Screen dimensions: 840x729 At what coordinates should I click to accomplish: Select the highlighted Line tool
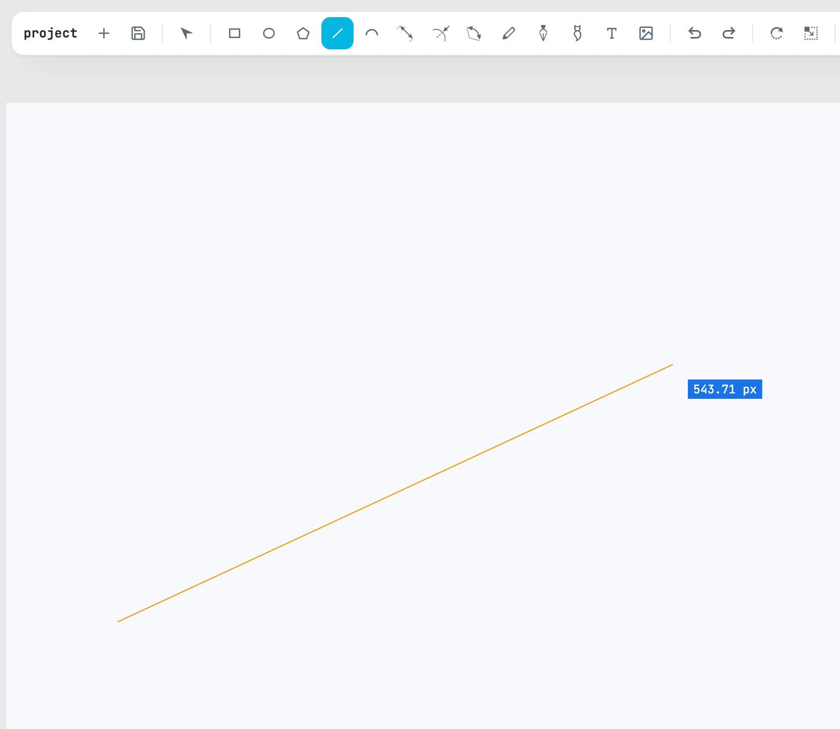pos(337,33)
